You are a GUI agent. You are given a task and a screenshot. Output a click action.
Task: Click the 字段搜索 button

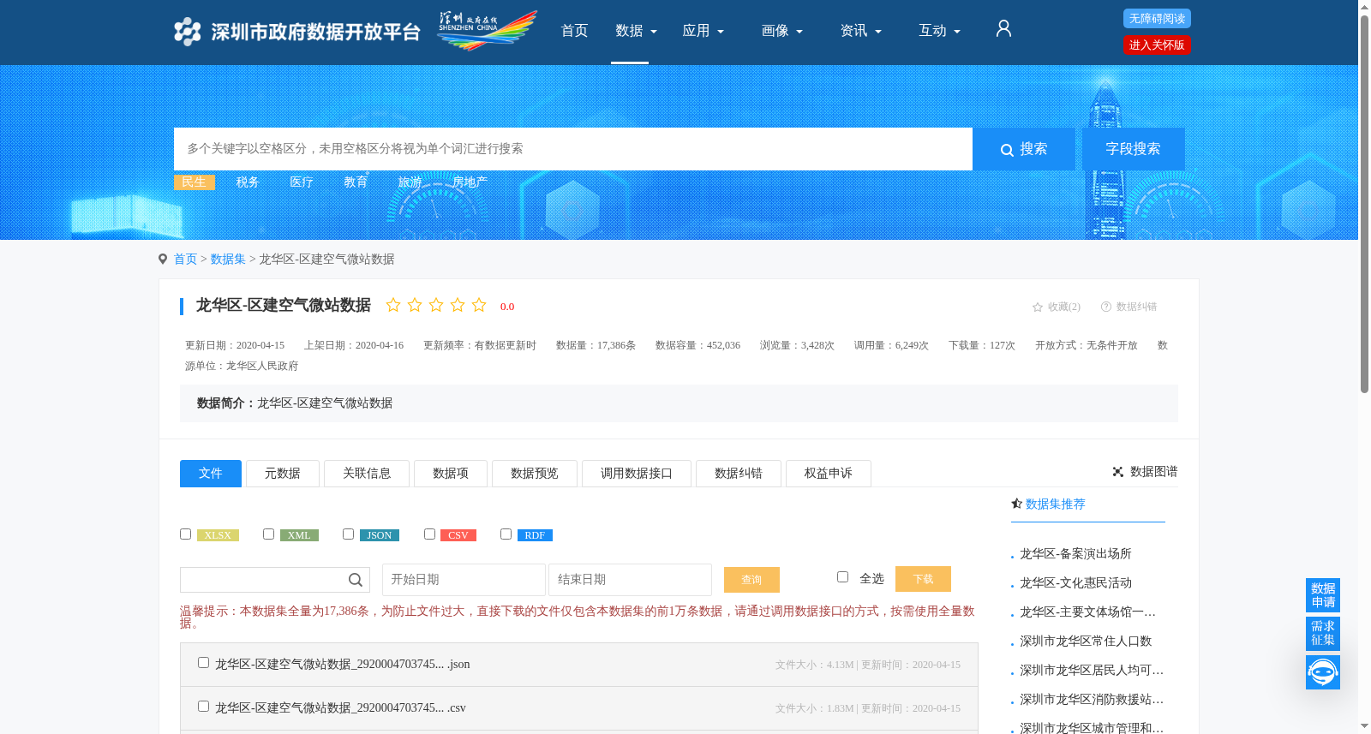[1134, 149]
